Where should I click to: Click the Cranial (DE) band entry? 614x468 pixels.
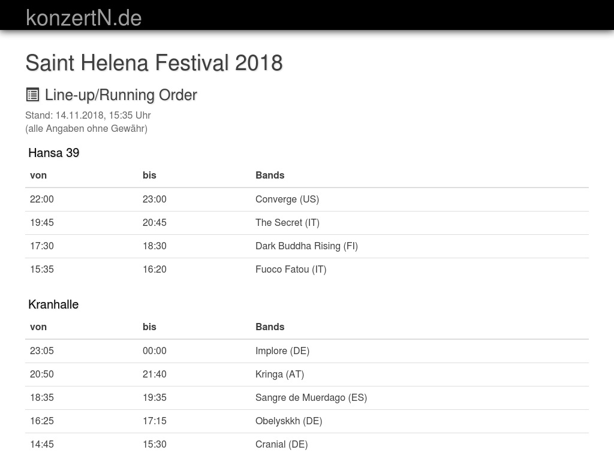point(281,444)
